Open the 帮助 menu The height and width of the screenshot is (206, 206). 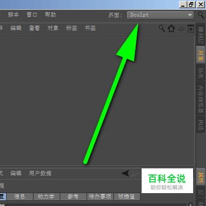(50, 14)
